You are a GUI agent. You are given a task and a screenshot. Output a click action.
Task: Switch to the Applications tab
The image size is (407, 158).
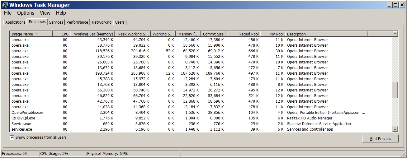coord(15,22)
